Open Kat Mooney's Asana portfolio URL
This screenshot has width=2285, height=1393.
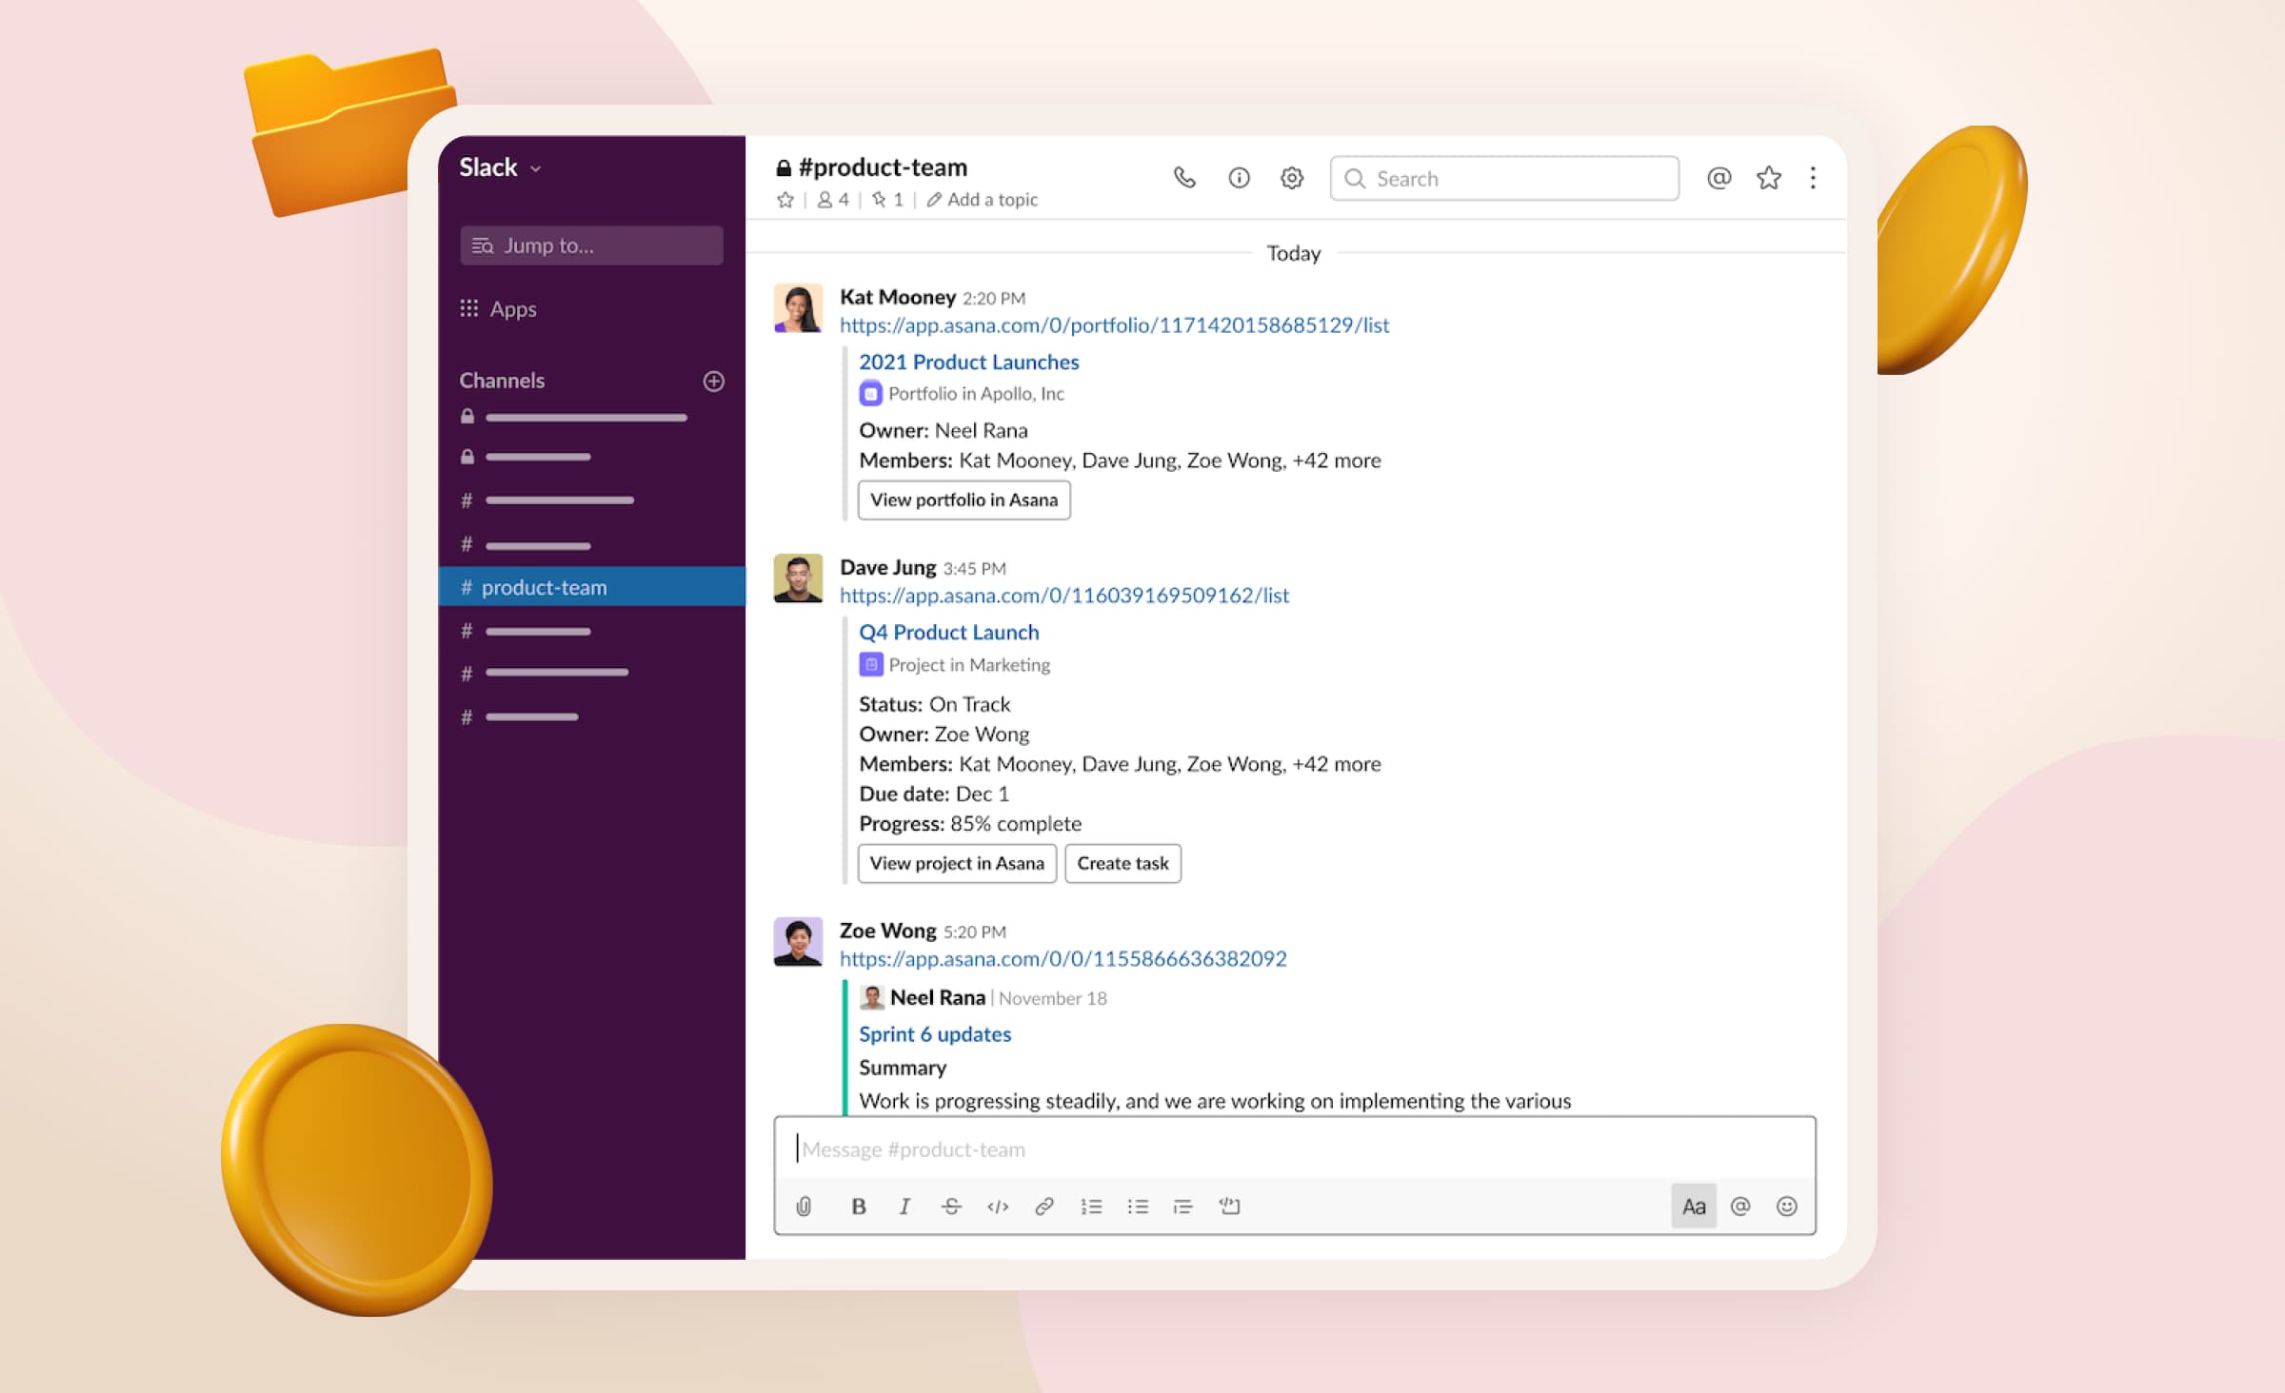click(1114, 325)
